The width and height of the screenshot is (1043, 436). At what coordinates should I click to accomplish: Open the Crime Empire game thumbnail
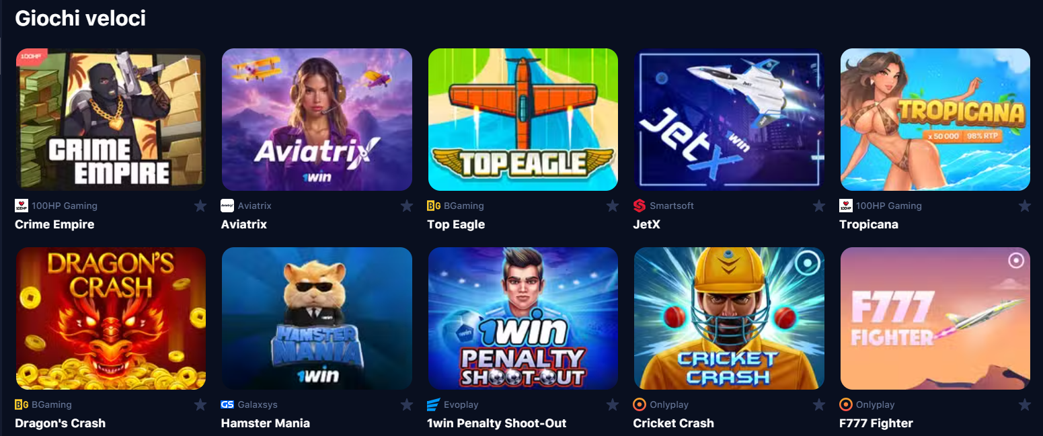[x=111, y=120]
